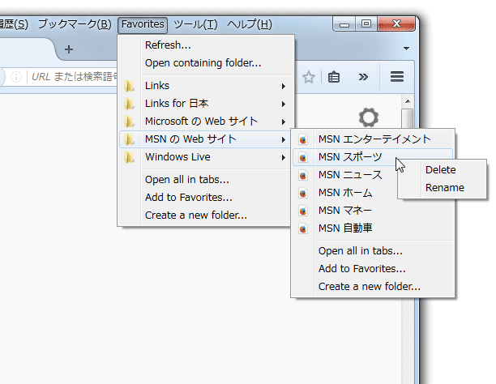The image size is (496, 384).
Task: Select Rename from the context menu
Action: pyautogui.click(x=442, y=188)
